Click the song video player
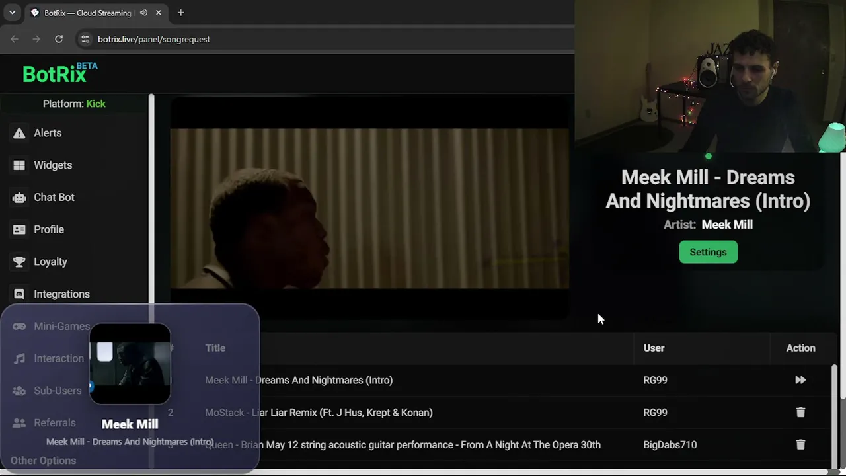This screenshot has width=846, height=476. 369,208
